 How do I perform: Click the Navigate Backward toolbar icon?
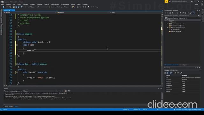tap(4, 7)
